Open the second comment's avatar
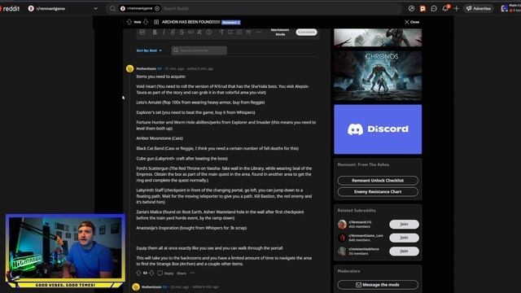The height and width of the screenshot is (293, 521). point(136,287)
